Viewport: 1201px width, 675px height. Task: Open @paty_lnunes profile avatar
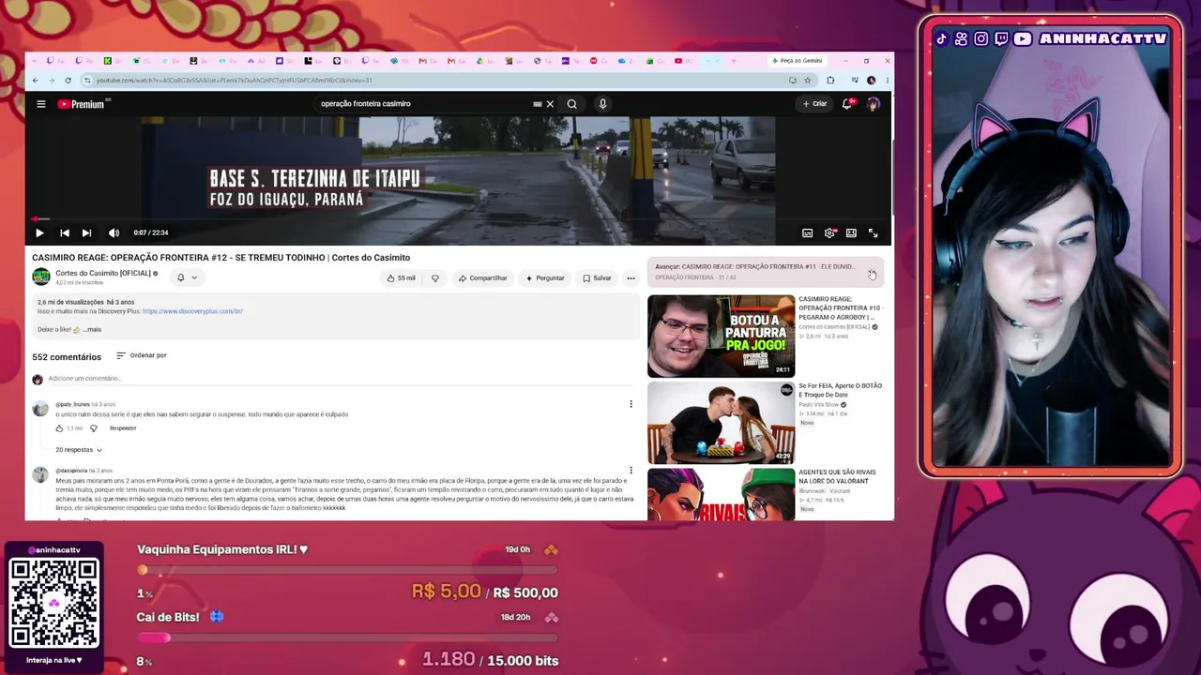(40, 409)
